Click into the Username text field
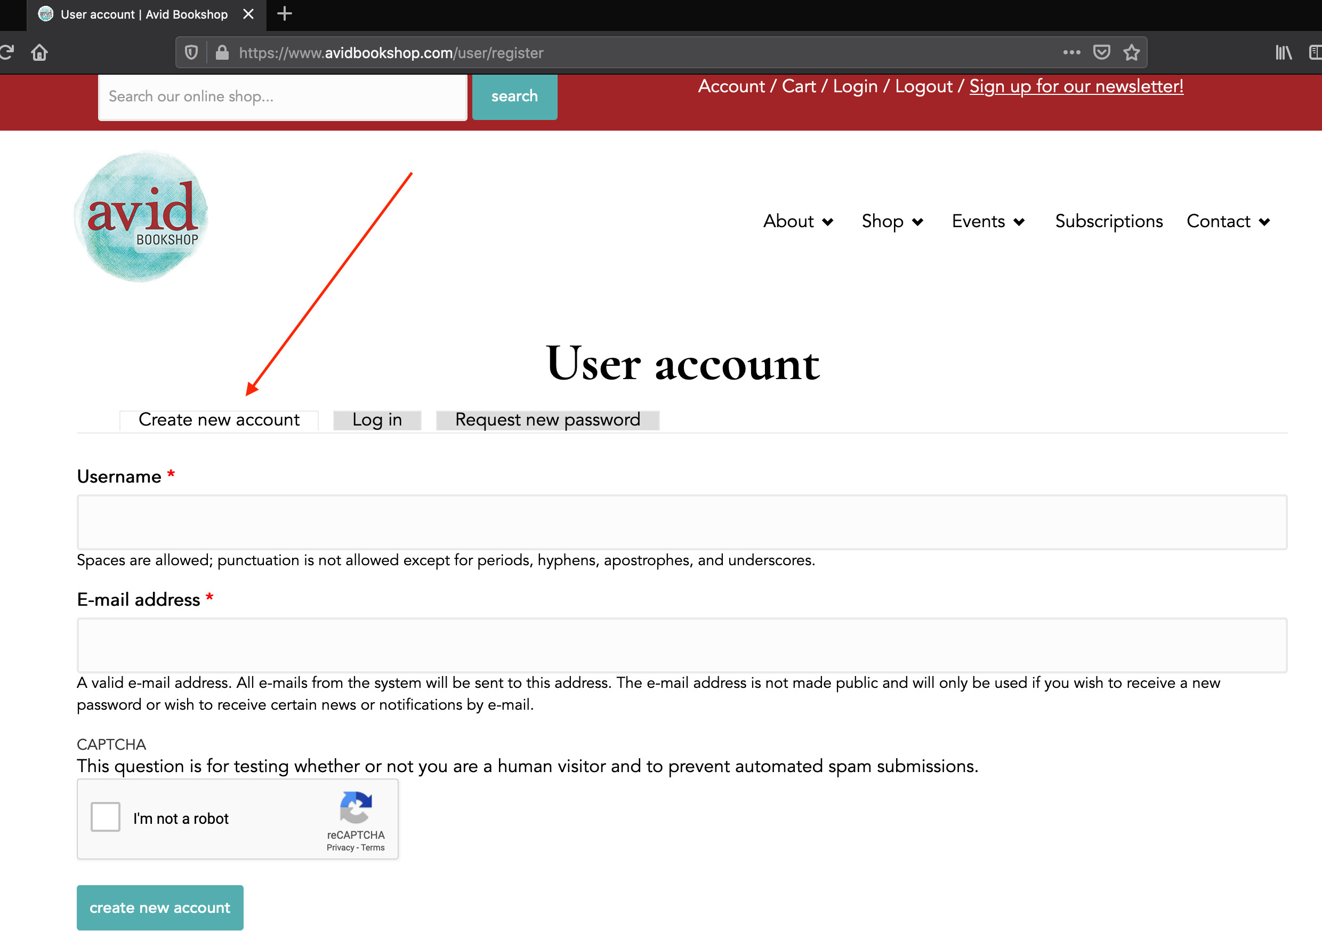Screen dimensions: 1322x931 pos(682,521)
